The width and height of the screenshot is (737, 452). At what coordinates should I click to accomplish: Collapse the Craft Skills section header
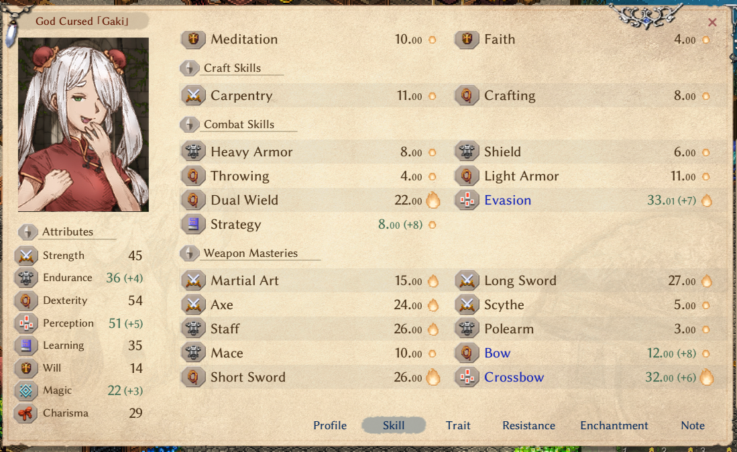point(232,68)
